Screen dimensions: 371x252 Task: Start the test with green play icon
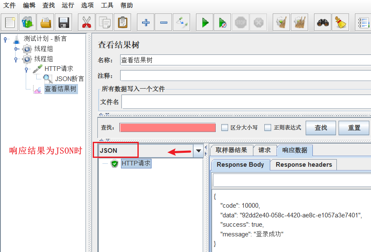point(205,22)
